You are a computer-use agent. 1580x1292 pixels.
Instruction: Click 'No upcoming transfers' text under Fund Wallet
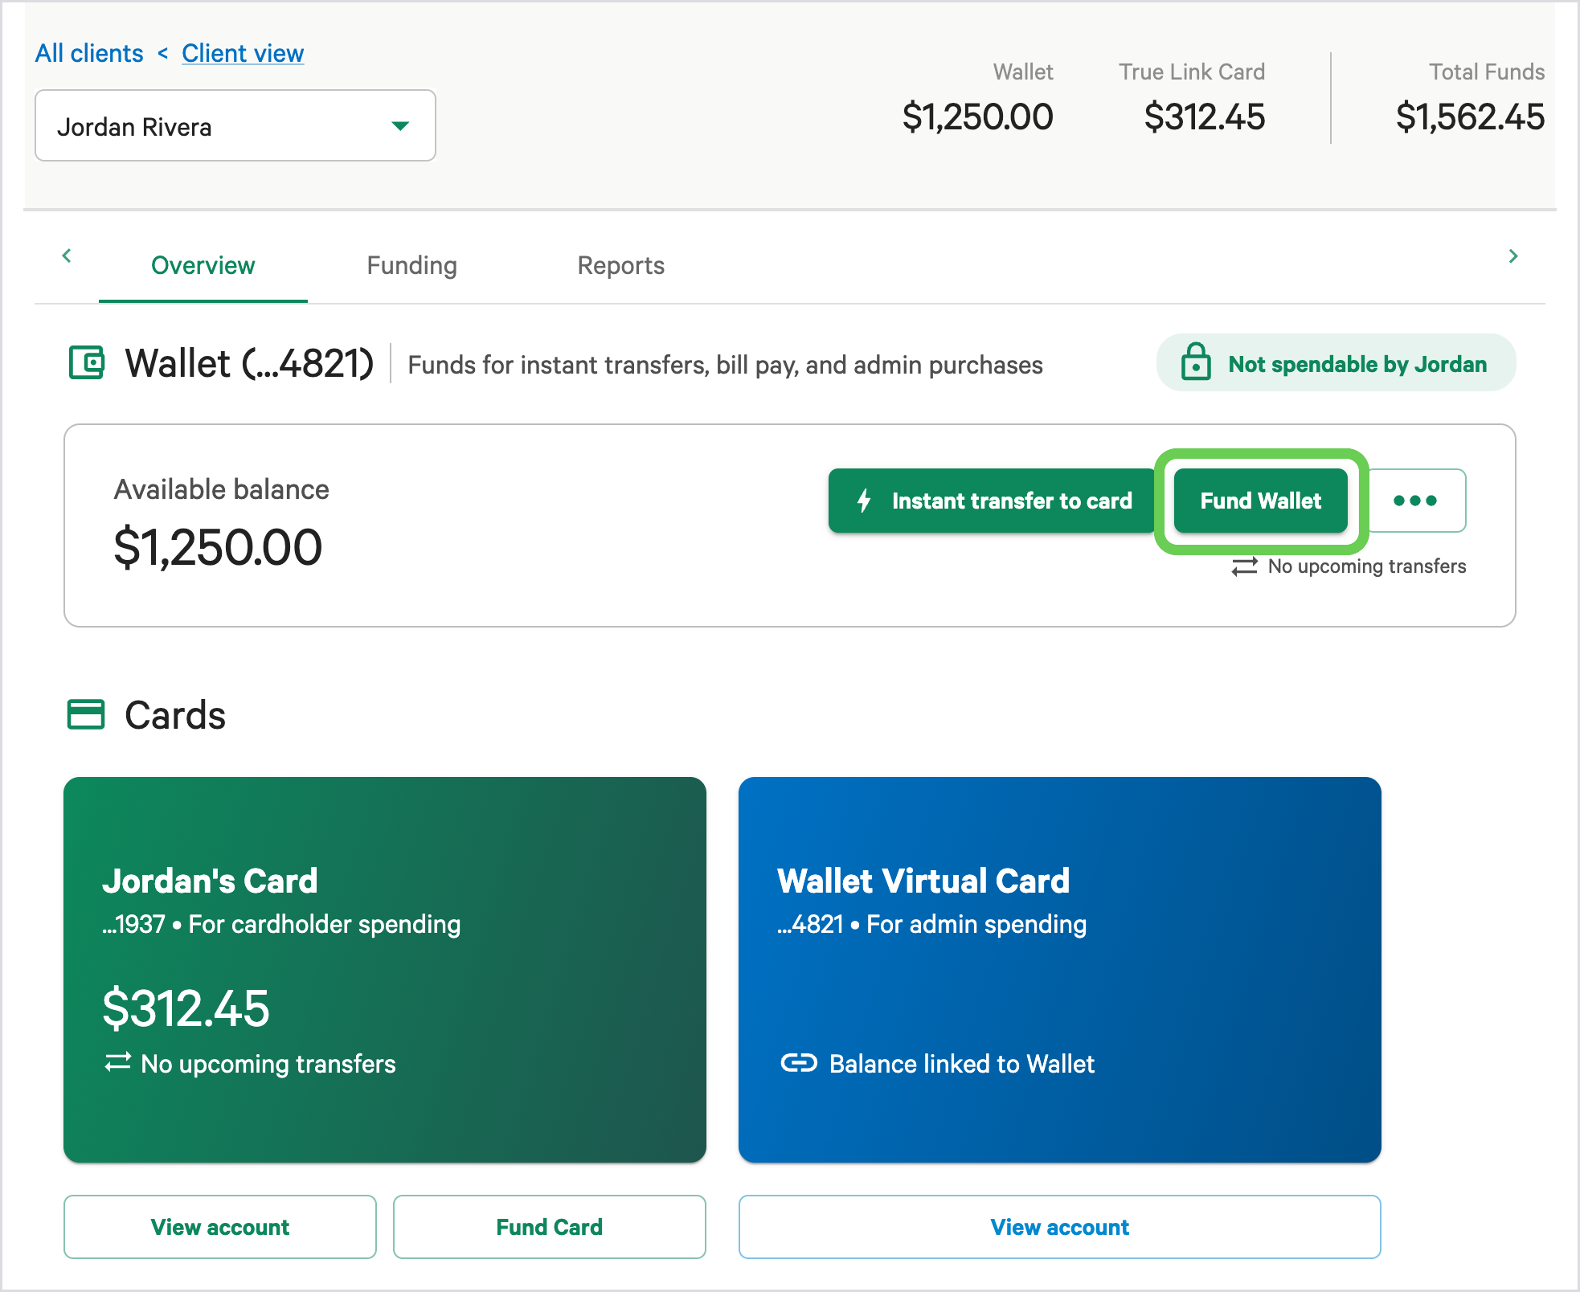1367,566
